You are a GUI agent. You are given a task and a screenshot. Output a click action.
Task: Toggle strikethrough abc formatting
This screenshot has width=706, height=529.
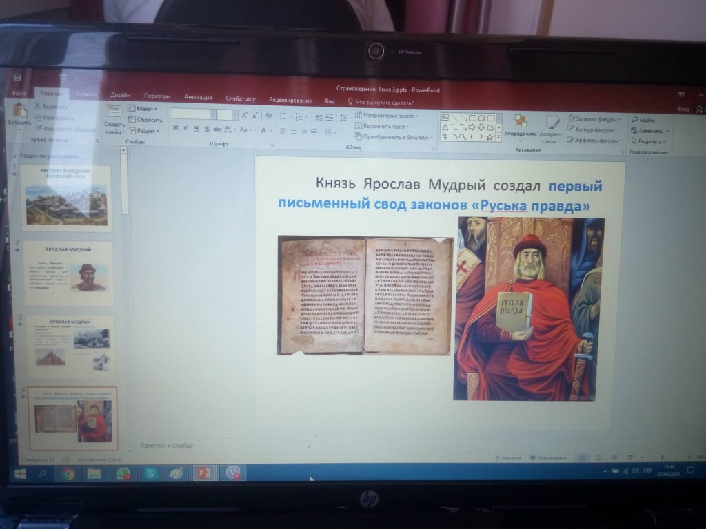[217, 129]
